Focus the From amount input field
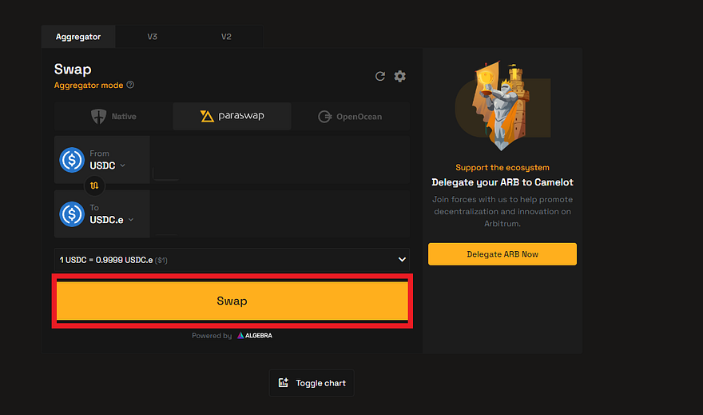This screenshot has width=703, height=415. (280, 160)
